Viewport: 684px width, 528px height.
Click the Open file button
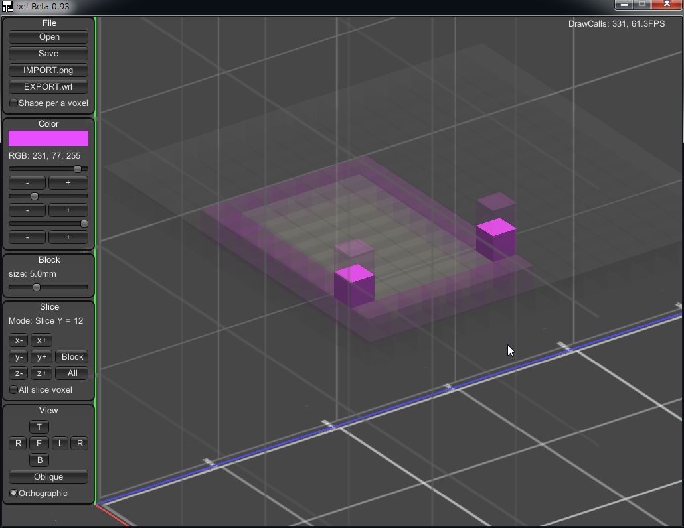(x=48, y=37)
